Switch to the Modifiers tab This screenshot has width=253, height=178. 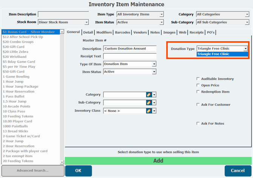click(x=104, y=33)
